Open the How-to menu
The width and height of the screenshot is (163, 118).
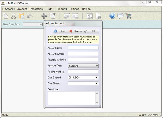(86, 9)
